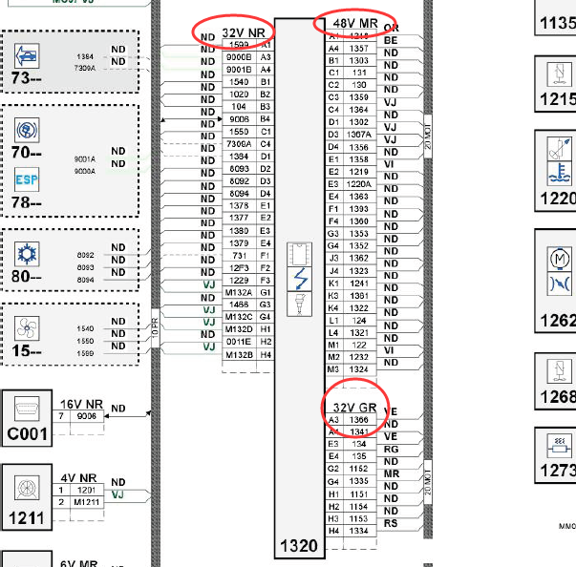Screen dimensions: 576x567
Task: Click wire number 1366 in 32V GR
Action: (x=359, y=419)
